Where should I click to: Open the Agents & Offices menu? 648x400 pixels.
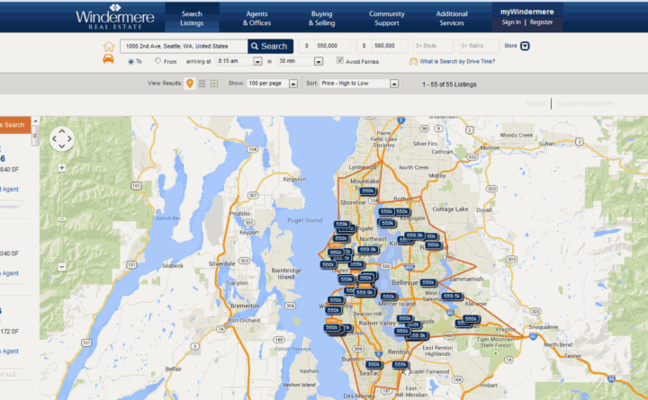click(x=256, y=18)
